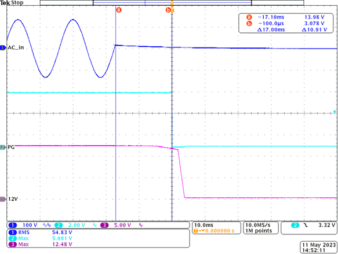Select the channel 1 RMS measurement
Viewport: 338px width, 254px height.
pyautogui.click(x=41, y=232)
